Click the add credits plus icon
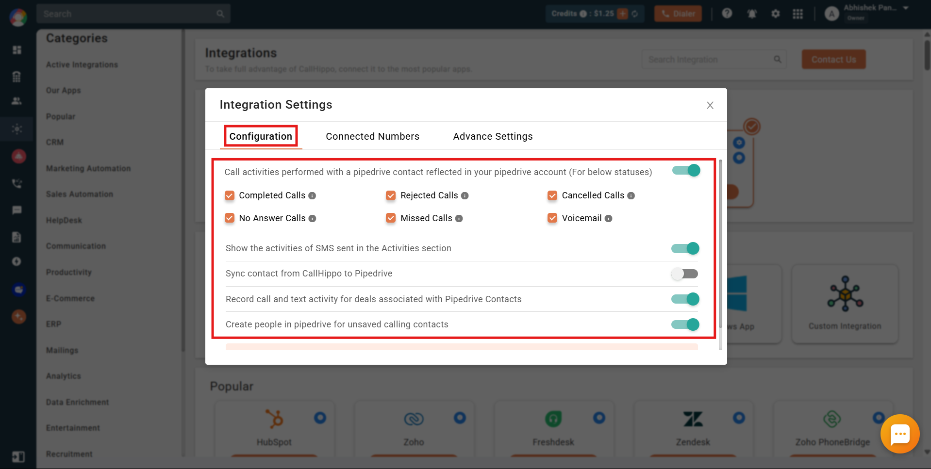Image resolution: width=931 pixels, height=469 pixels. [622, 14]
